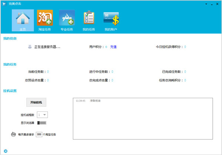Open the 专业任务 icon
This screenshot has width=222, height=155.
(x=67, y=18)
